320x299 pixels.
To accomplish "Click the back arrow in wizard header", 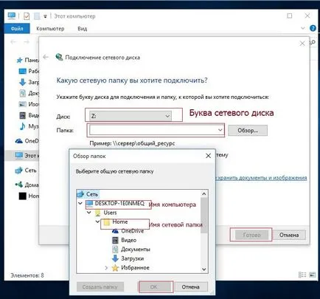I will point(46,57).
